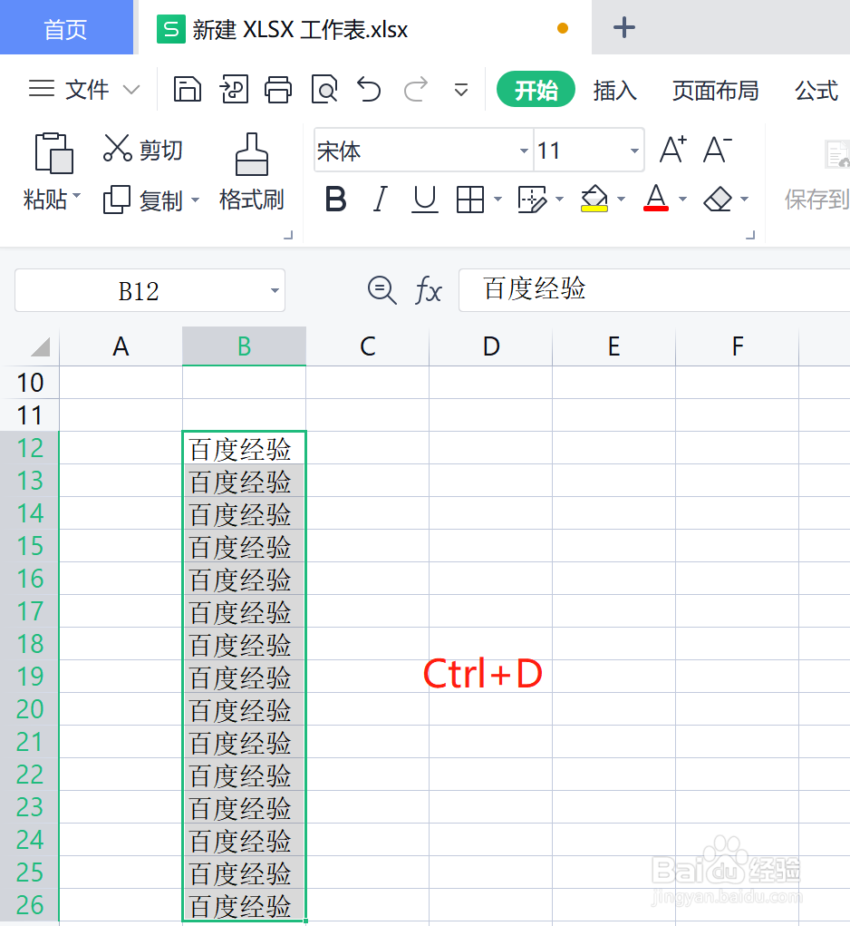
Task: Apply cell borders icon
Action: tap(470, 199)
